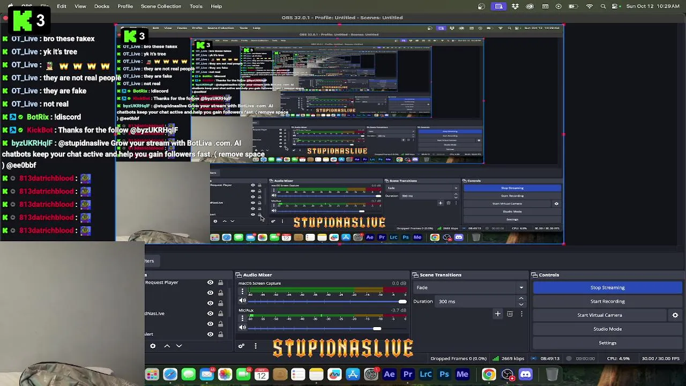Open OBS Settings from Controls

tap(607, 343)
